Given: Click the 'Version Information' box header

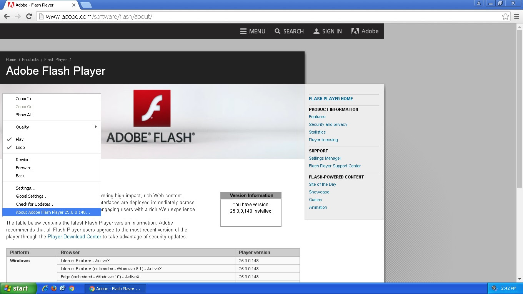Looking at the screenshot, I should (251, 195).
